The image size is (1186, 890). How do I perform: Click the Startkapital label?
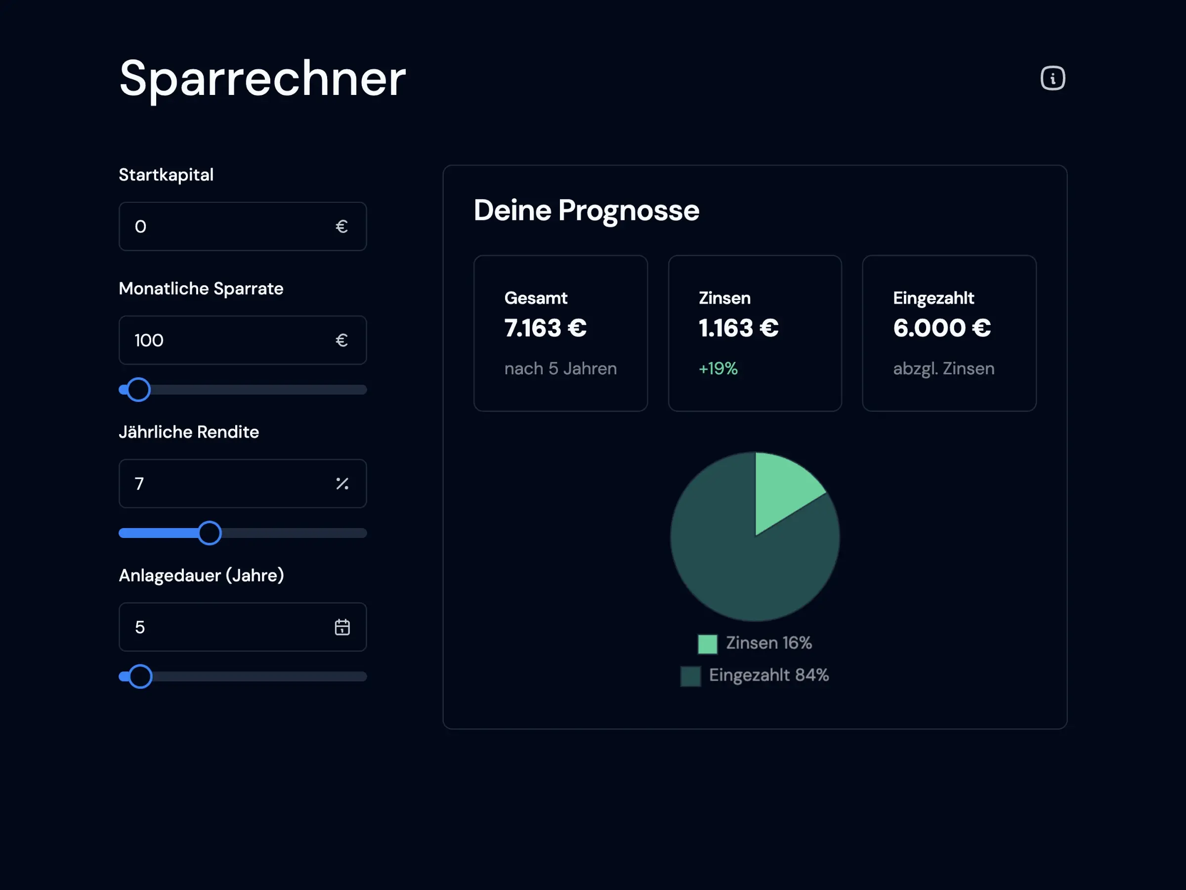(x=166, y=175)
